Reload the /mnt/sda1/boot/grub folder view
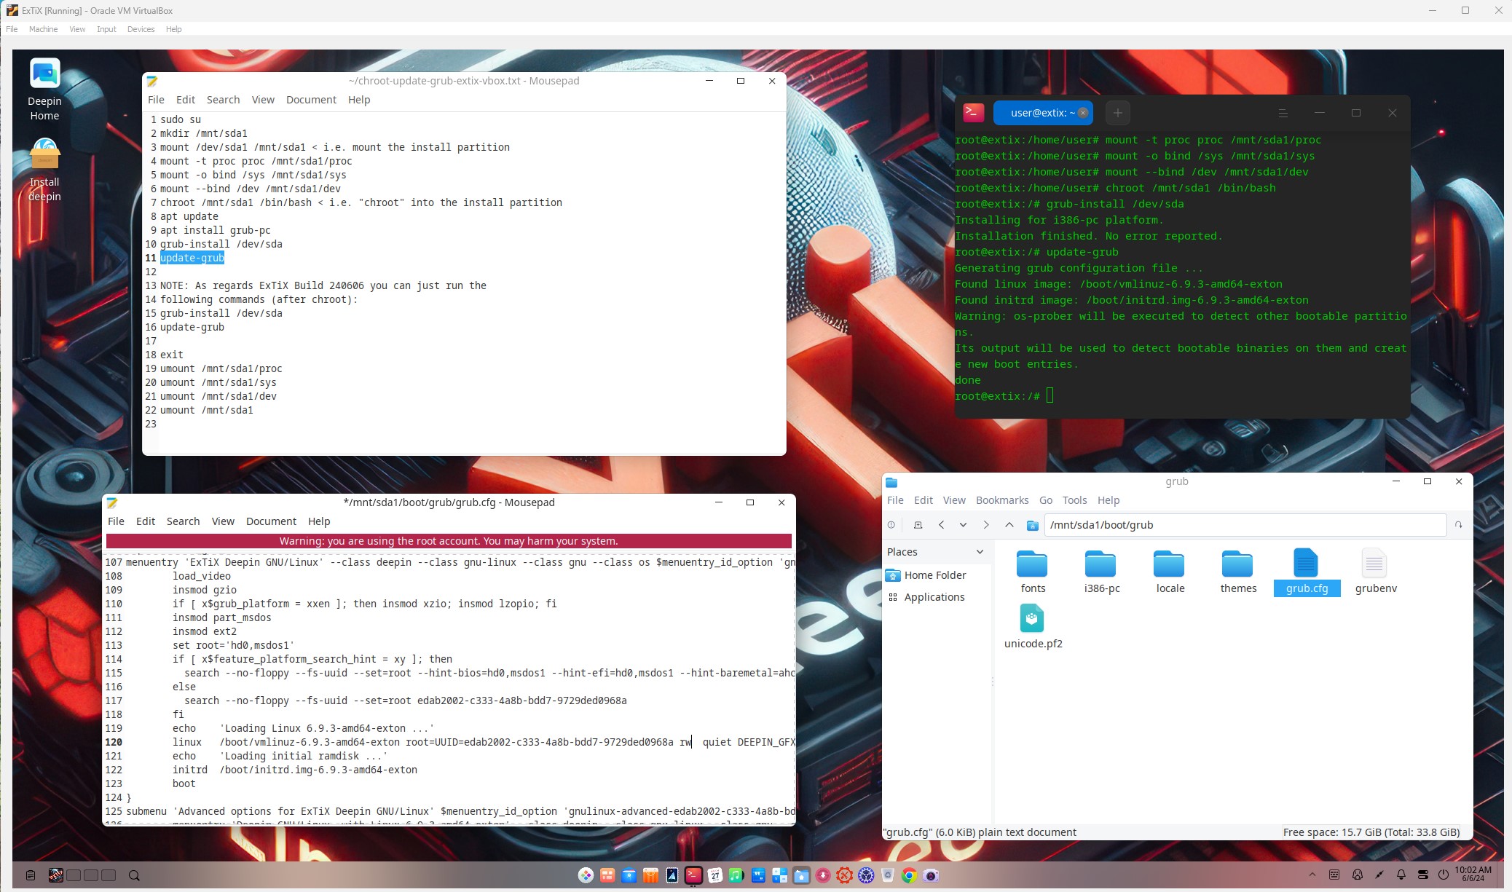Screen dimensions: 1512x892 [x=1458, y=525]
